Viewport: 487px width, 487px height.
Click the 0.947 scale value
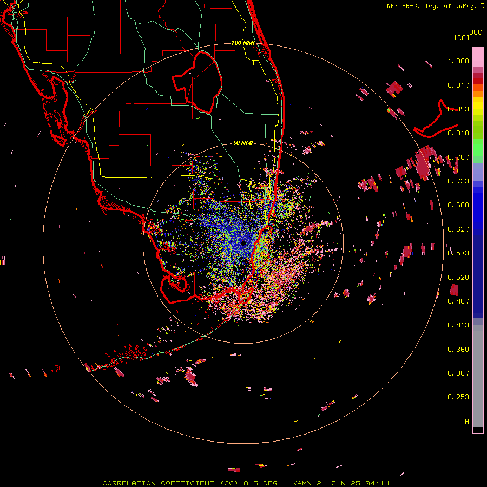[458, 85]
